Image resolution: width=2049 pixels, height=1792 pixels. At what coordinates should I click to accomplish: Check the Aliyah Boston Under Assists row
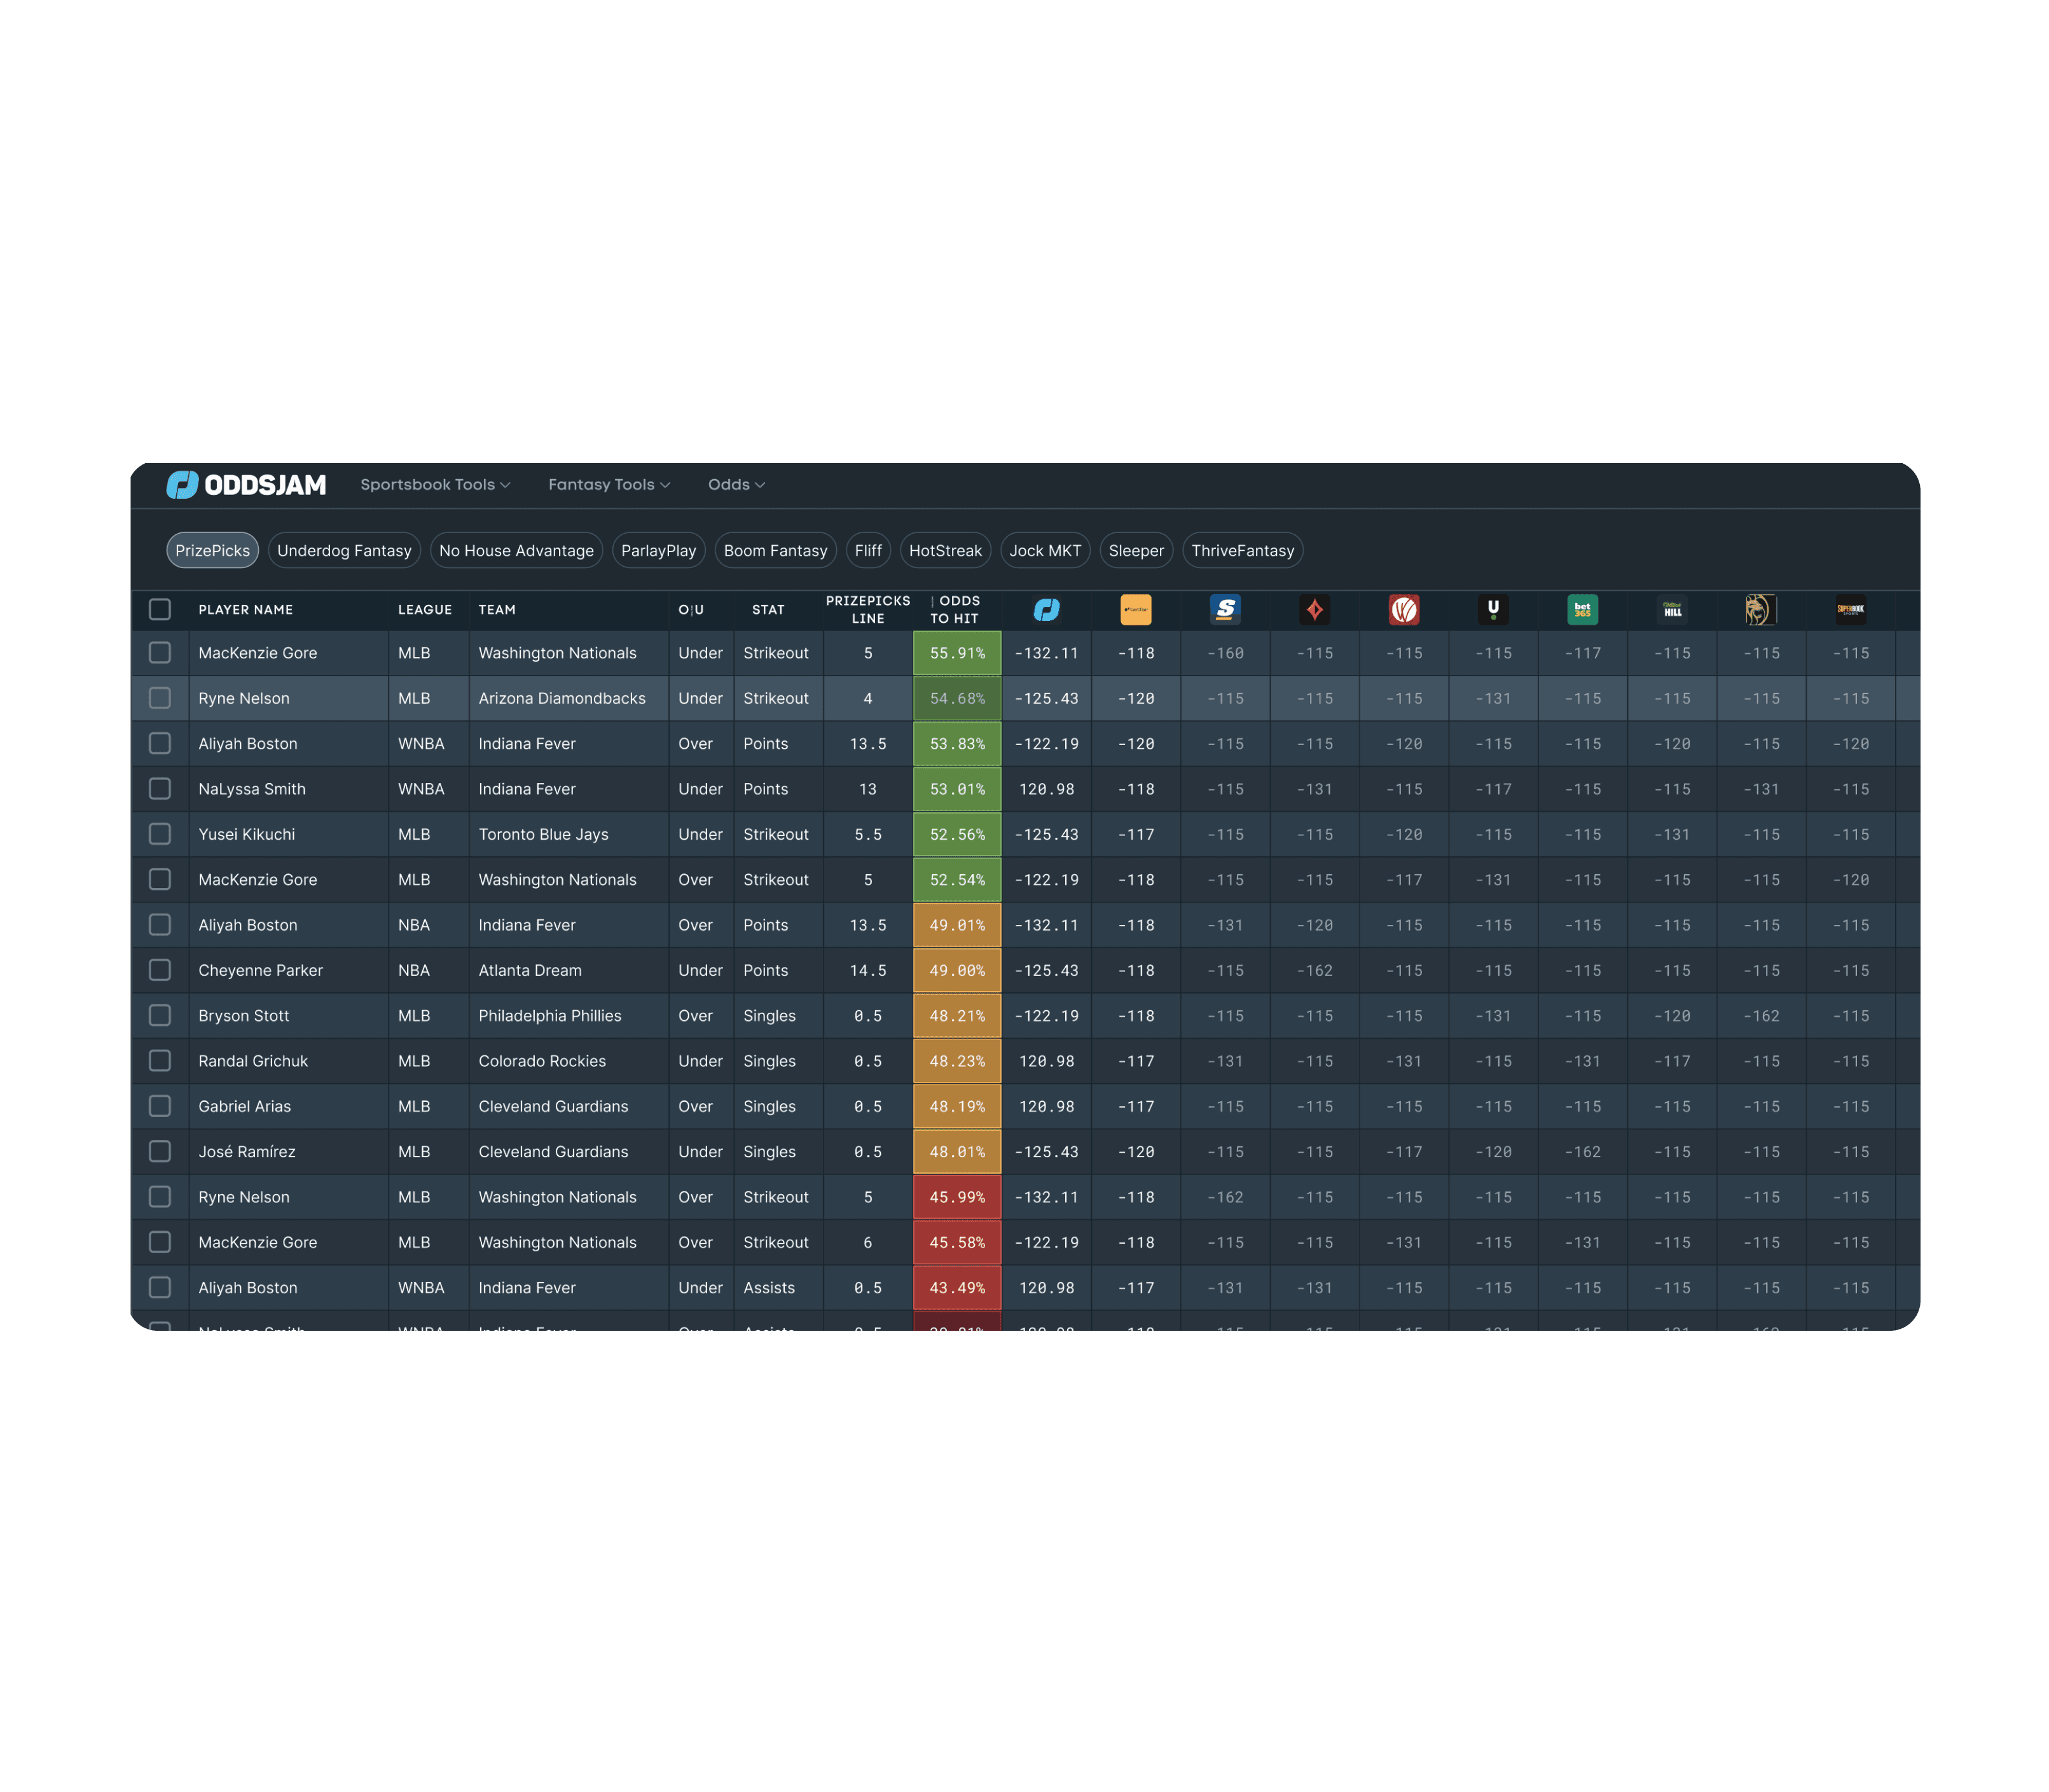click(160, 1288)
